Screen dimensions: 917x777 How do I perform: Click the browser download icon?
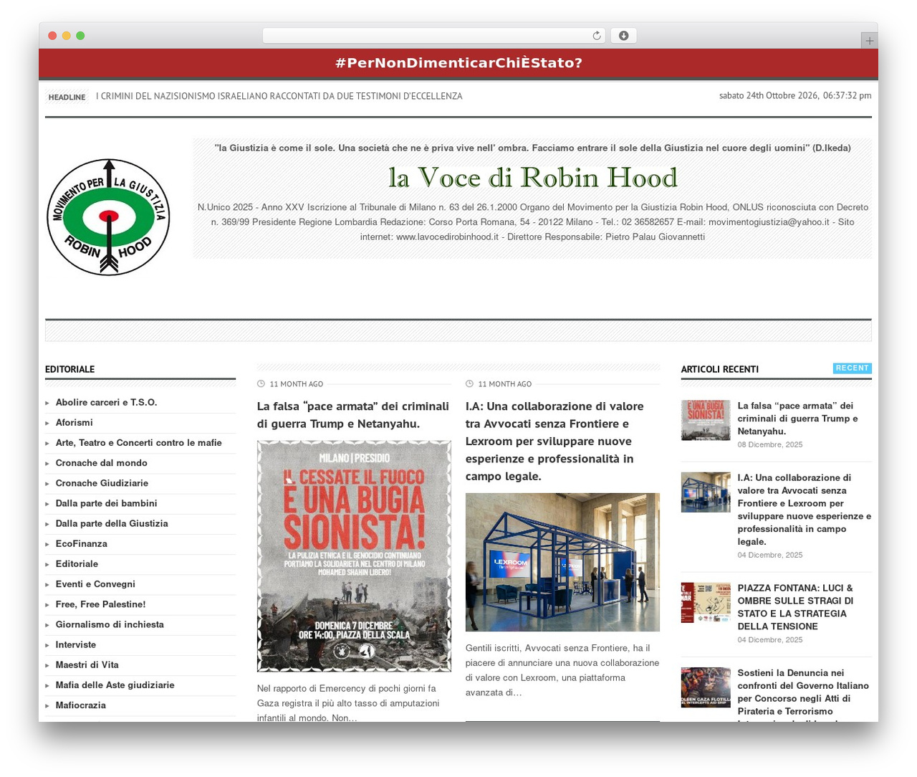(x=623, y=36)
